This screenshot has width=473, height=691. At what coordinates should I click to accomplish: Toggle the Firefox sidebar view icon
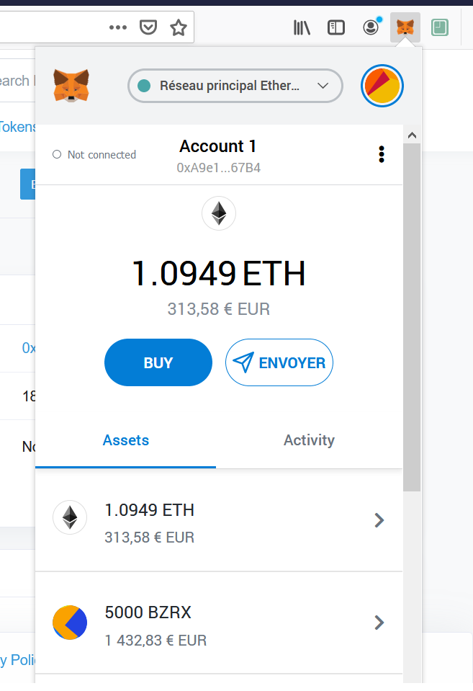click(x=336, y=28)
